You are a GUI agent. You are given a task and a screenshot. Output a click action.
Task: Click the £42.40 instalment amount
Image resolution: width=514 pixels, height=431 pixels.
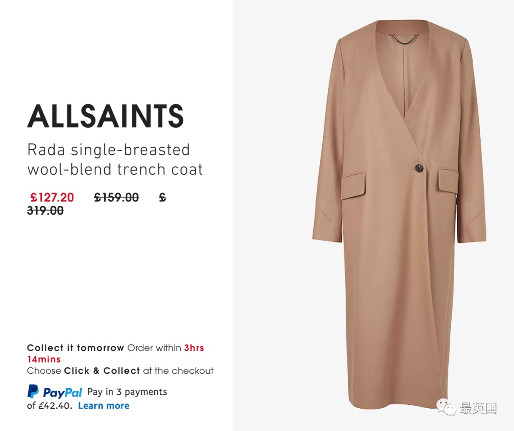point(54,406)
